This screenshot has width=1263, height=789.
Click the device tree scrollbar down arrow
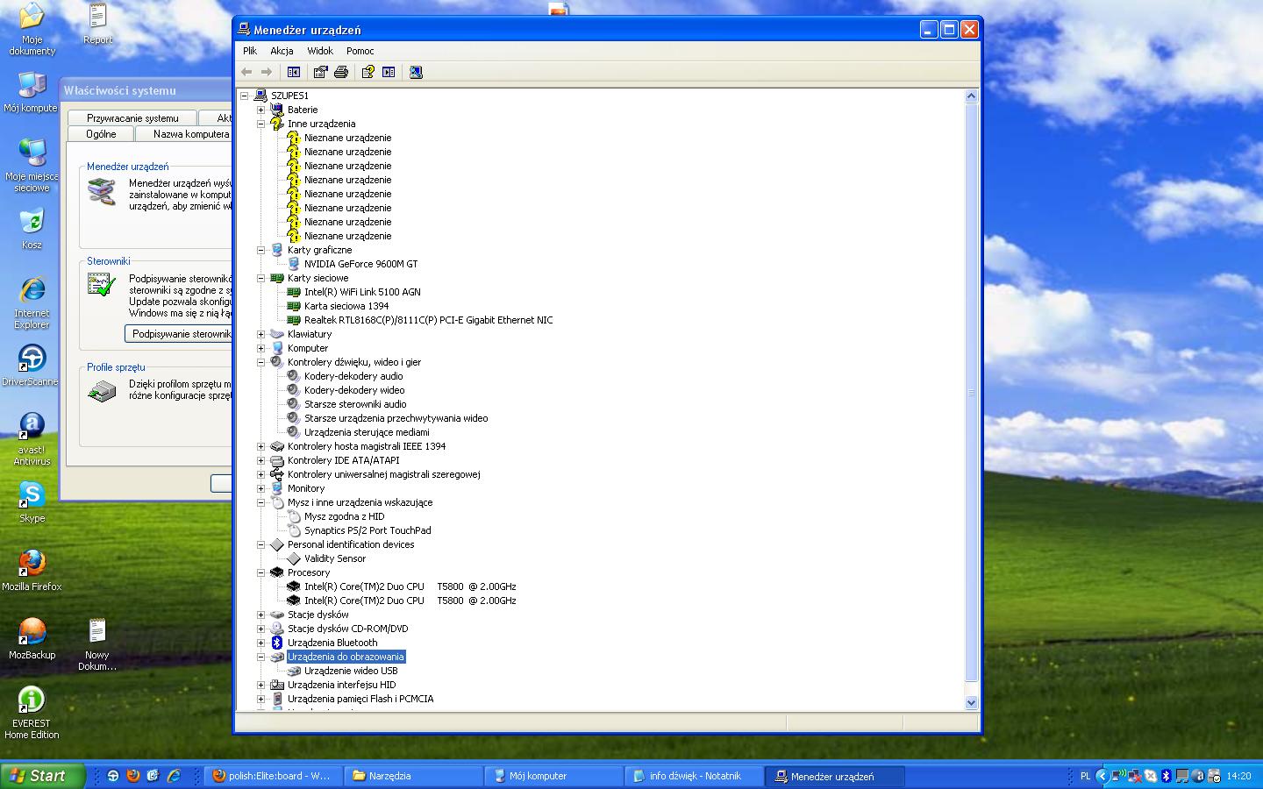[x=971, y=702]
